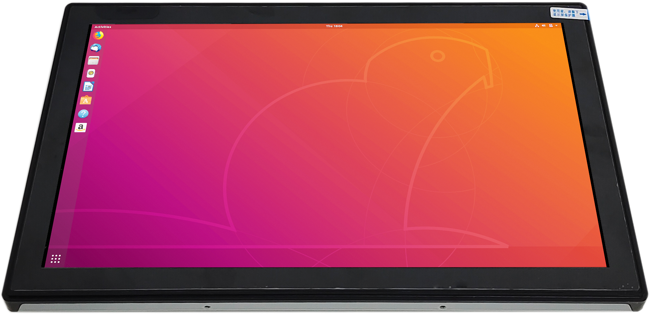Expand the system menu arrow
The height and width of the screenshot is (314, 650).
point(556,26)
